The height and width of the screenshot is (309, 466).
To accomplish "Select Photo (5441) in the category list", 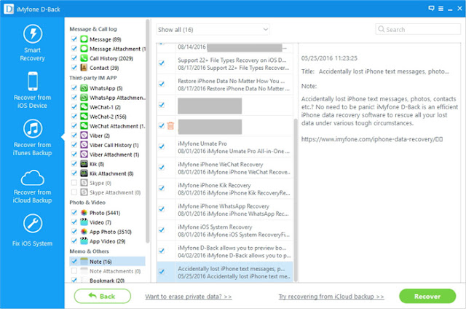I will coord(105,213).
